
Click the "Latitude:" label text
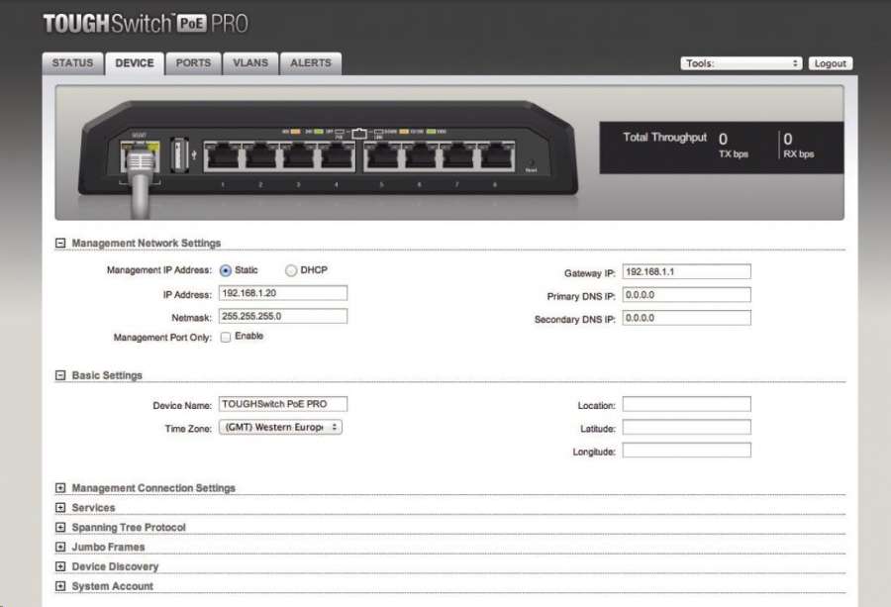pos(598,429)
